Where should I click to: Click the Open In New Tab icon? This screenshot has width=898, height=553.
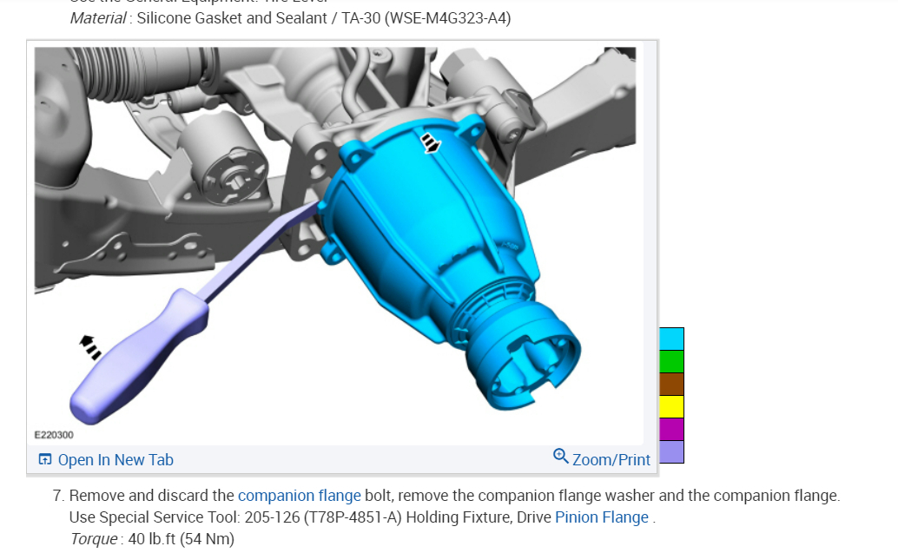click(44, 459)
